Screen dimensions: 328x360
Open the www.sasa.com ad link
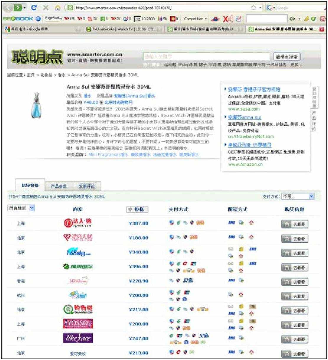click(244, 109)
